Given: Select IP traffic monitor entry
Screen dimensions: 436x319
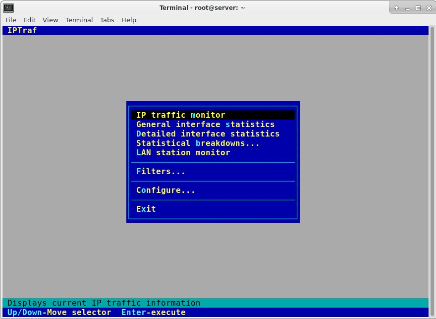Looking at the screenshot, I should click(213, 115).
